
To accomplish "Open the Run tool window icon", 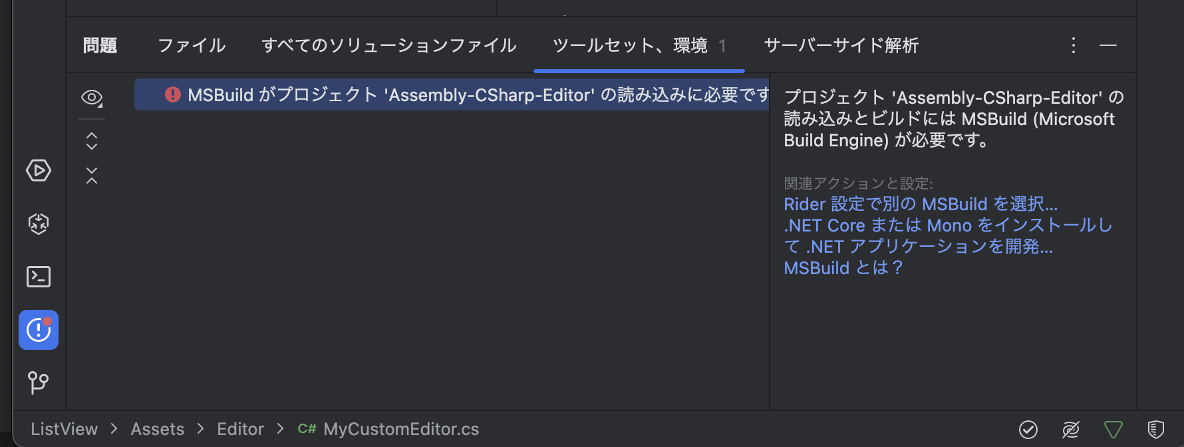I will click(x=39, y=170).
